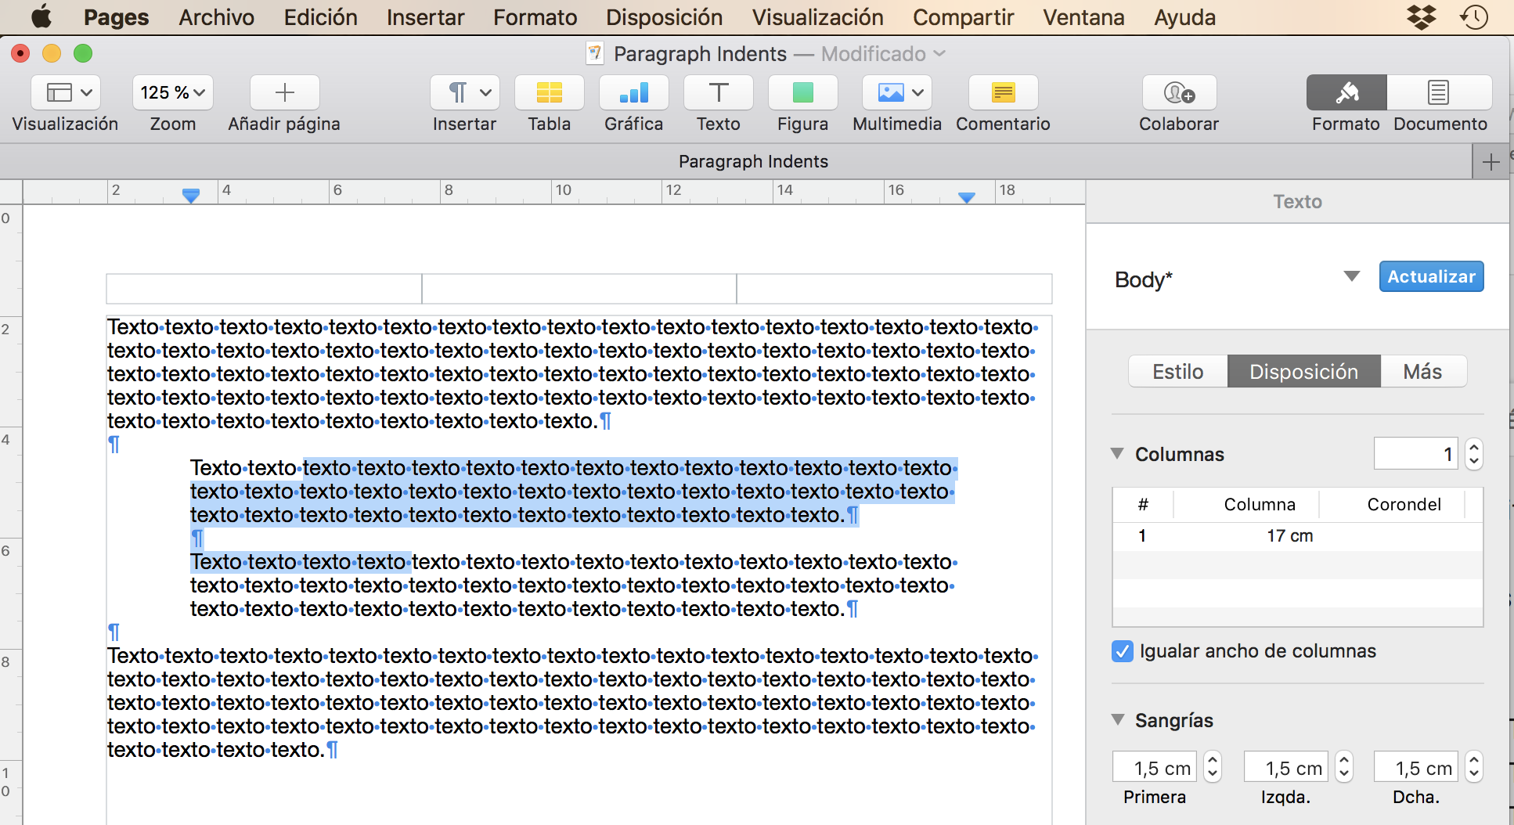This screenshot has height=825, width=1514.
Task: Open the 125 % zoom dropdown
Action: (x=172, y=93)
